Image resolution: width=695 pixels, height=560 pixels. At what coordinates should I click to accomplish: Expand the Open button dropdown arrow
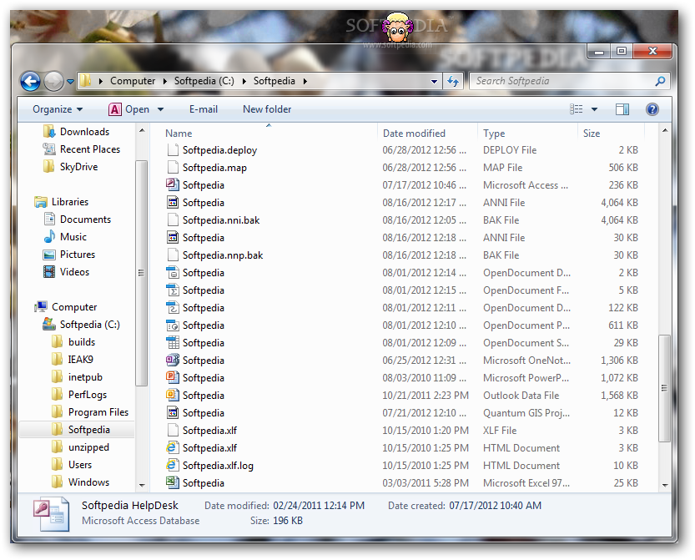click(x=160, y=109)
